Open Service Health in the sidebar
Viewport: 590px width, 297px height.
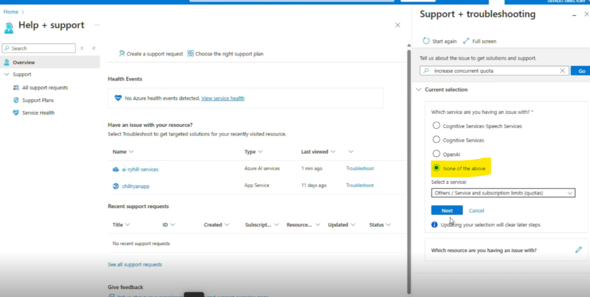click(x=39, y=113)
